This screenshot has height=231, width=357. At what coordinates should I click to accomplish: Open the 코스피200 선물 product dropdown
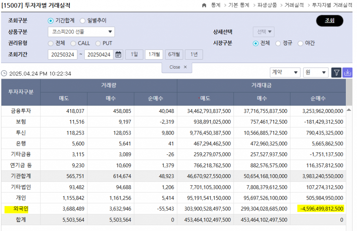[81, 32]
